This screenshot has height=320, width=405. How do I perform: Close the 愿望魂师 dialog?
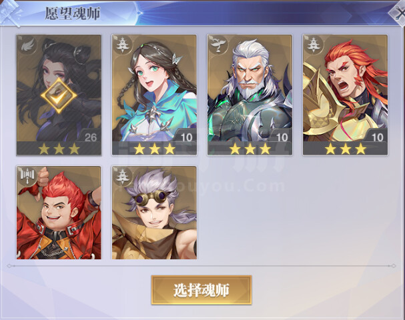coord(398,13)
